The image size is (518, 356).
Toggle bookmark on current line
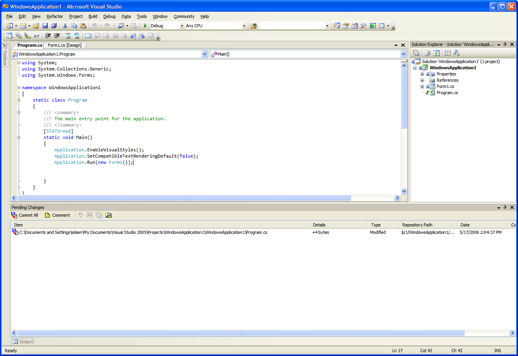(88, 36)
